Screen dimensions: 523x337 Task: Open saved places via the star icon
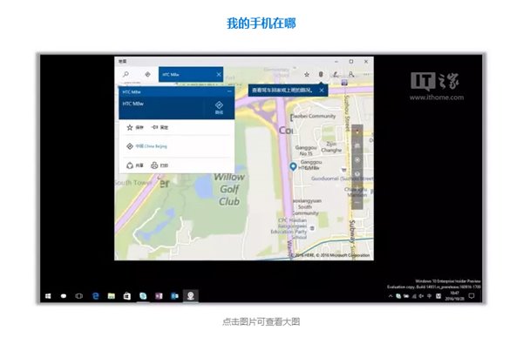pyautogui.click(x=307, y=74)
